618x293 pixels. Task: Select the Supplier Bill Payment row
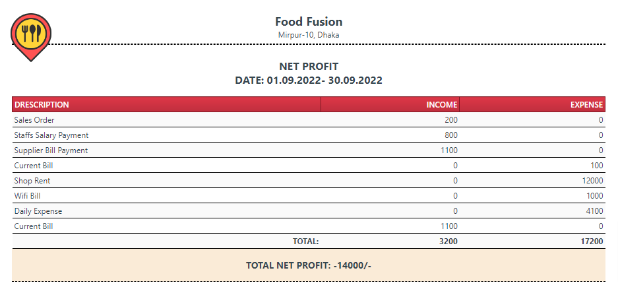pos(309,150)
